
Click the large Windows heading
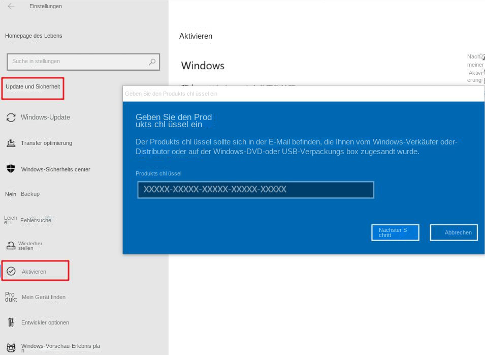[203, 66]
